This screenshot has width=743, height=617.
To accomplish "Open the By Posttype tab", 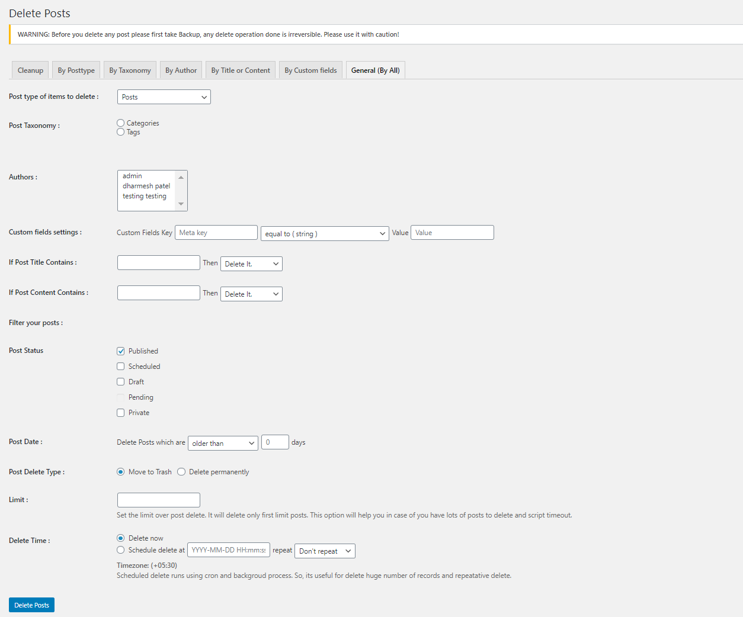I will tap(75, 69).
